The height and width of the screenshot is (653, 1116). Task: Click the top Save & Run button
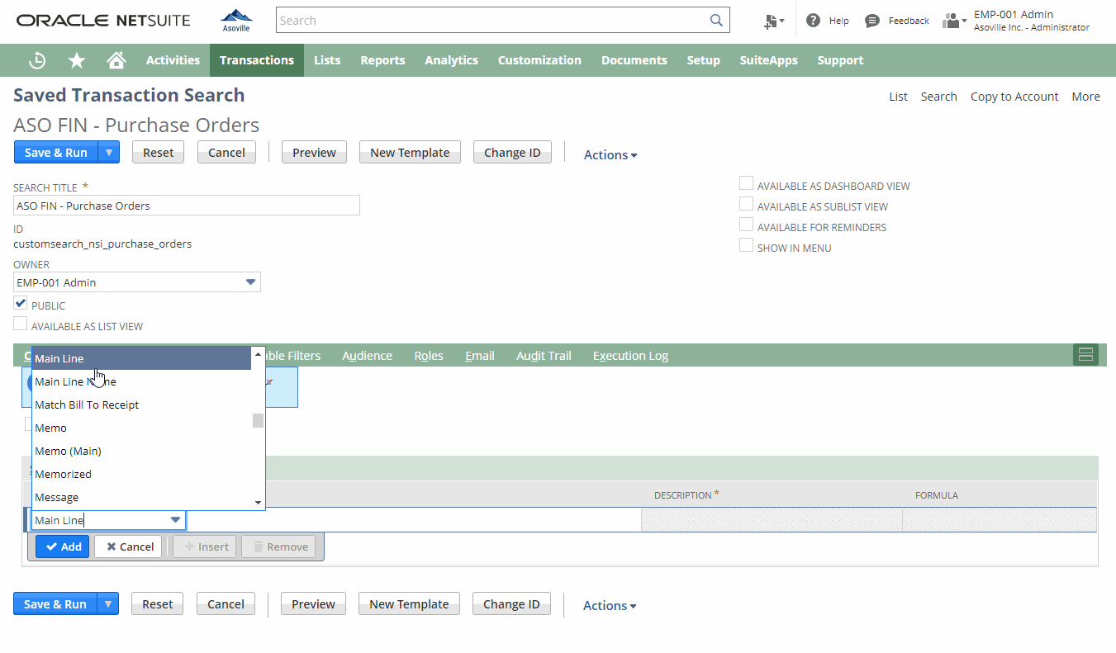tap(56, 152)
